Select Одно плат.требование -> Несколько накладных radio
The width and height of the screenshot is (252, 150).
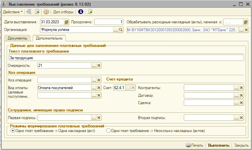pyautogui.click(x=108, y=131)
